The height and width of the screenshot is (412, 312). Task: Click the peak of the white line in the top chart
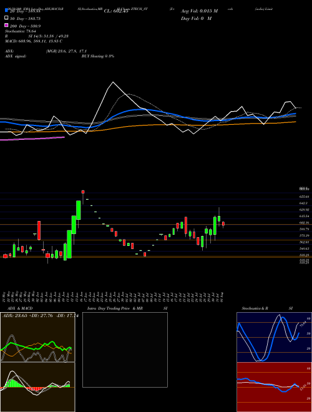(x=113, y=82)
